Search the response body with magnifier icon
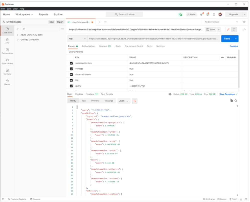250x202 pixels. [x=236, y=101]
